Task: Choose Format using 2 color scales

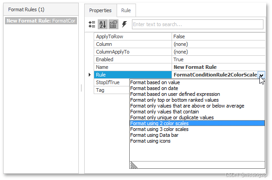Action: click(197, 123)
